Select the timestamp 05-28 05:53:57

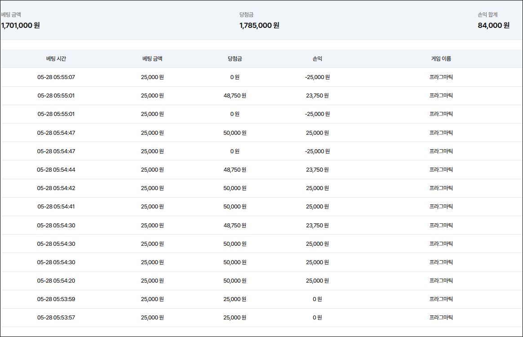(56, 318)
